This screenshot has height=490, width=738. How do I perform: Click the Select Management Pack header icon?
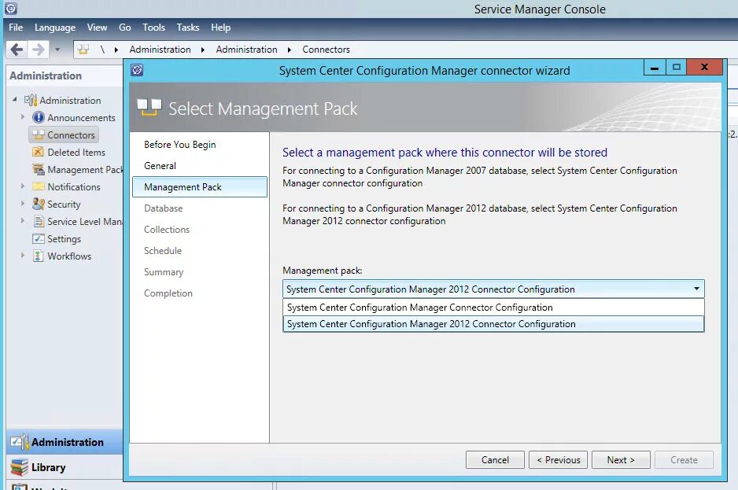pos(149,108)
